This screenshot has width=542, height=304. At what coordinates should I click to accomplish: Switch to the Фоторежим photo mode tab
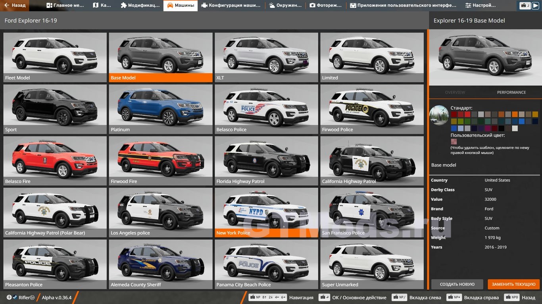[x=326, y=6]
